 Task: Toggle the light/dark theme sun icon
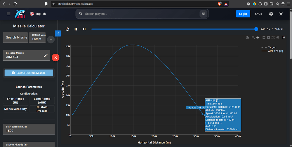(281, 14)
